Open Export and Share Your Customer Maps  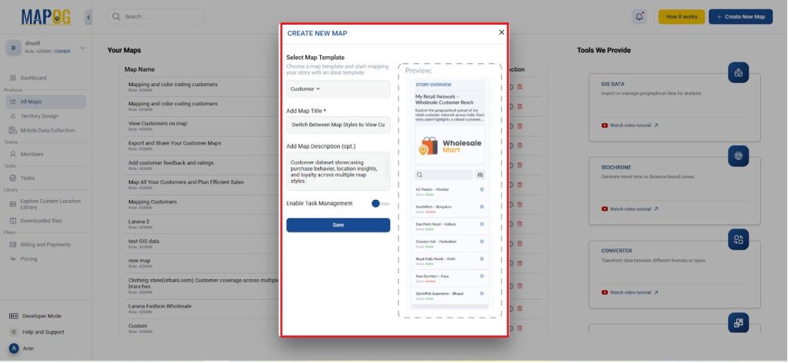[175, 143]
